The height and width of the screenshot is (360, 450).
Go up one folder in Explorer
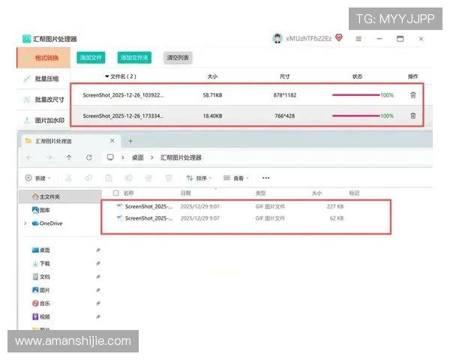tap(69, 157)
